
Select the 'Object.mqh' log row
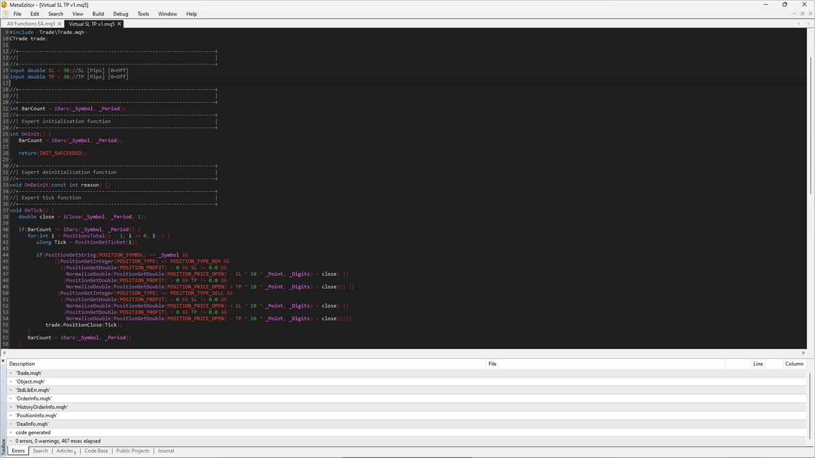406,381
